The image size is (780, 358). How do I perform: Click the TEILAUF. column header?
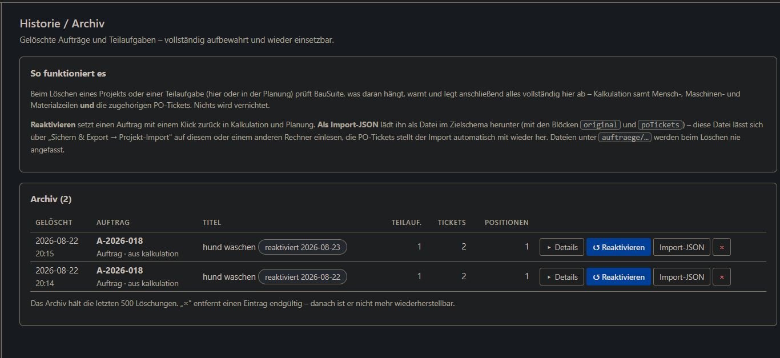click(x=407, y=223)
